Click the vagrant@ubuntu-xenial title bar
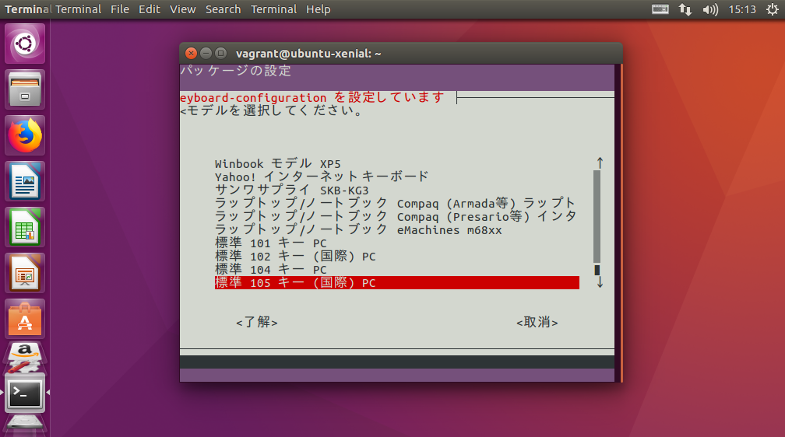785x437 pixels. (x=401, y=53)
